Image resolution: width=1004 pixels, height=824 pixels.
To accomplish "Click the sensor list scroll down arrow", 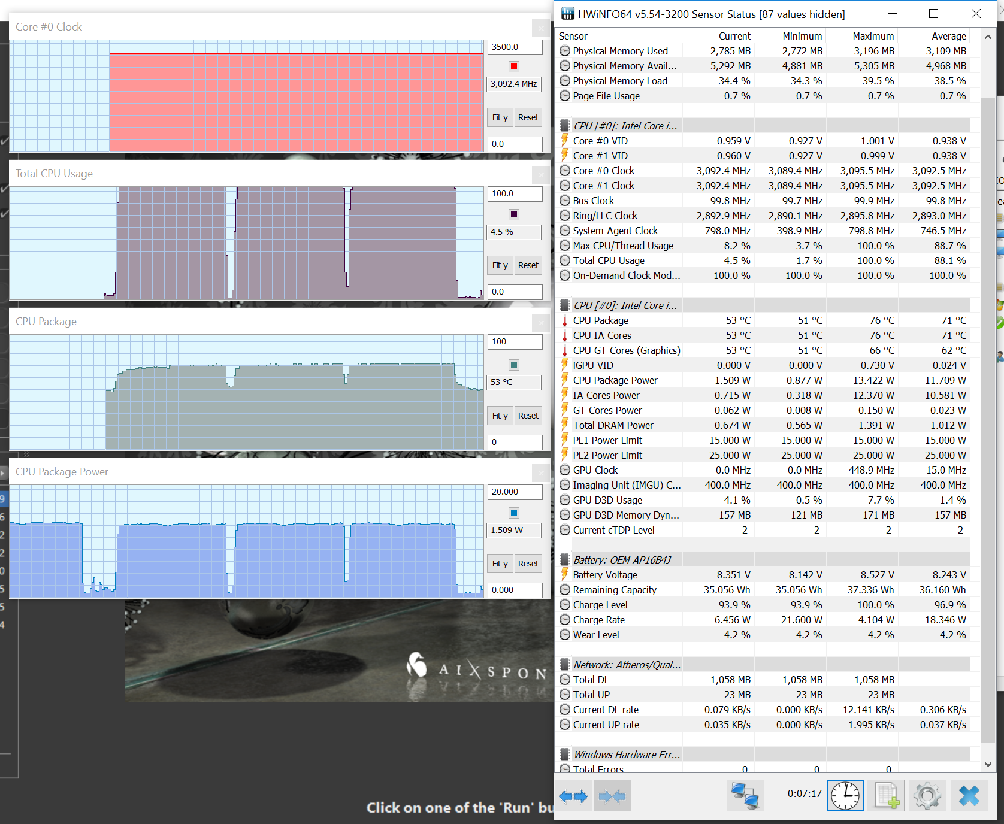I will click(x=988, y=764).
